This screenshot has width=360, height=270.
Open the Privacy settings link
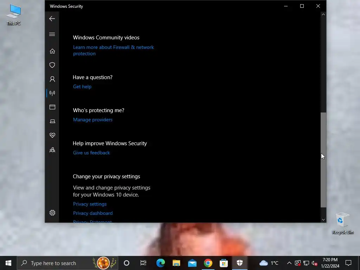click(x=90, y=204)
